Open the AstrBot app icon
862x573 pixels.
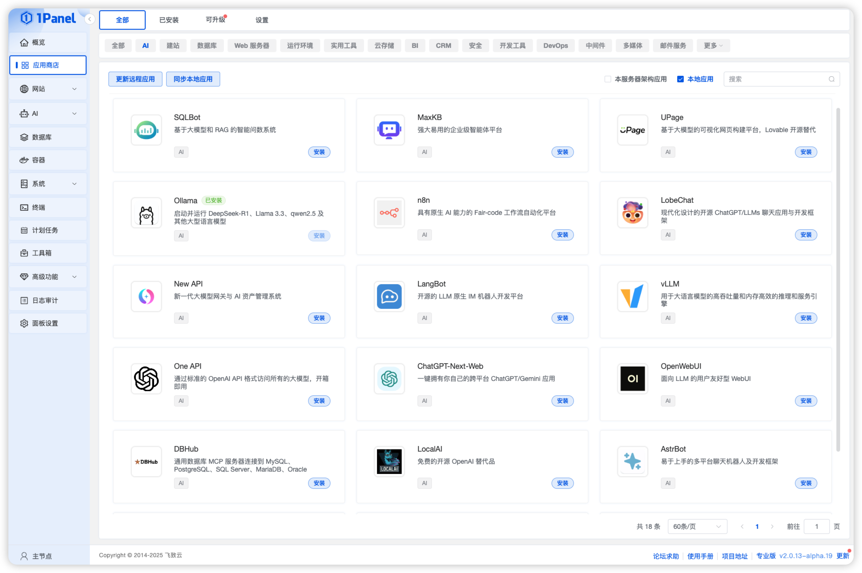pos(633,461)
